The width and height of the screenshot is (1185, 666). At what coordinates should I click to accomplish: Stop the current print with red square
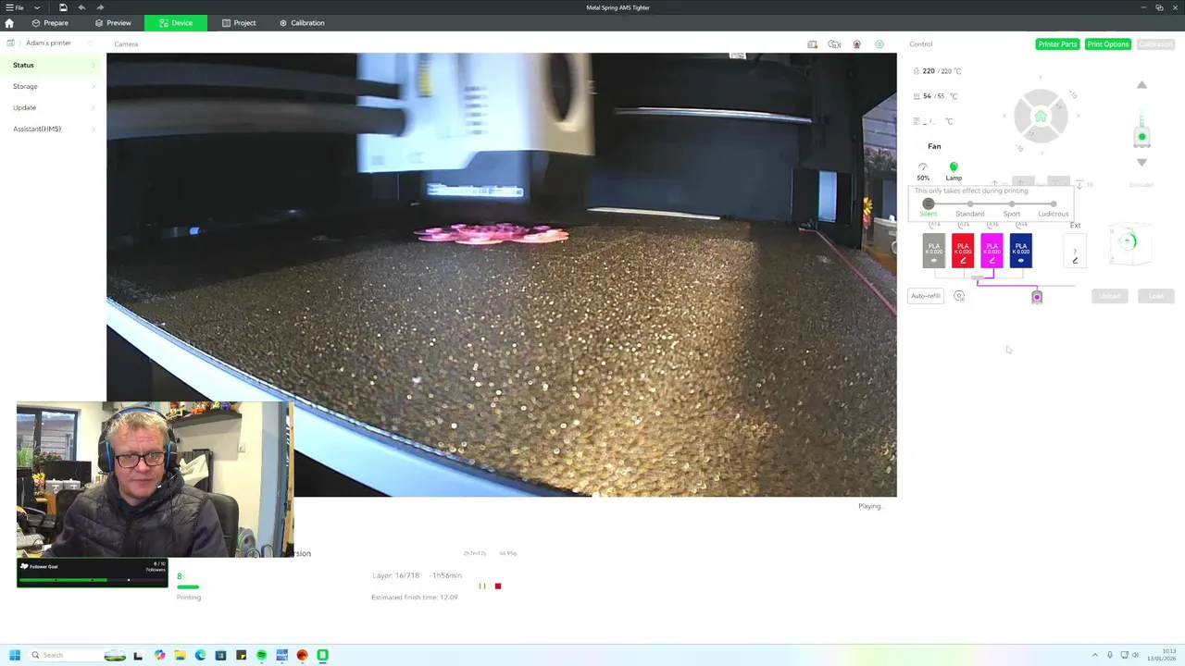498,586
